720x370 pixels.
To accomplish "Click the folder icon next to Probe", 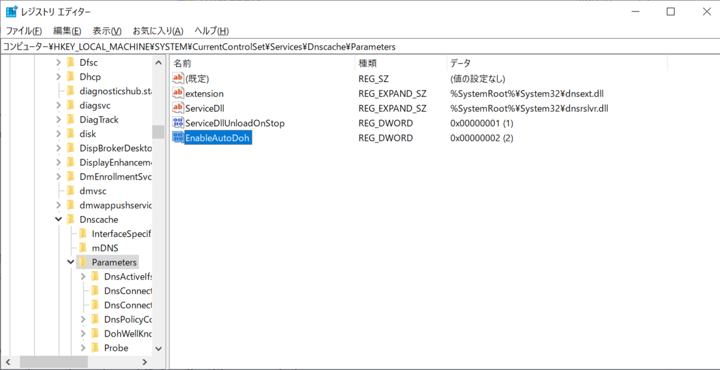I will tap(95, 348).
